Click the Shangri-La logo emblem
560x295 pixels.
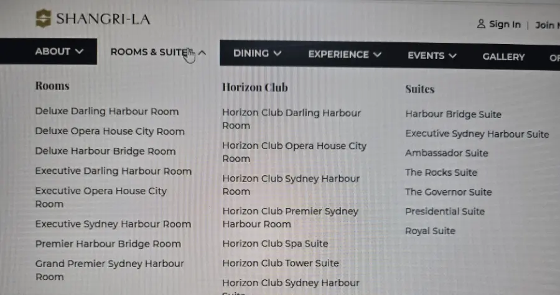click(43, 18)
